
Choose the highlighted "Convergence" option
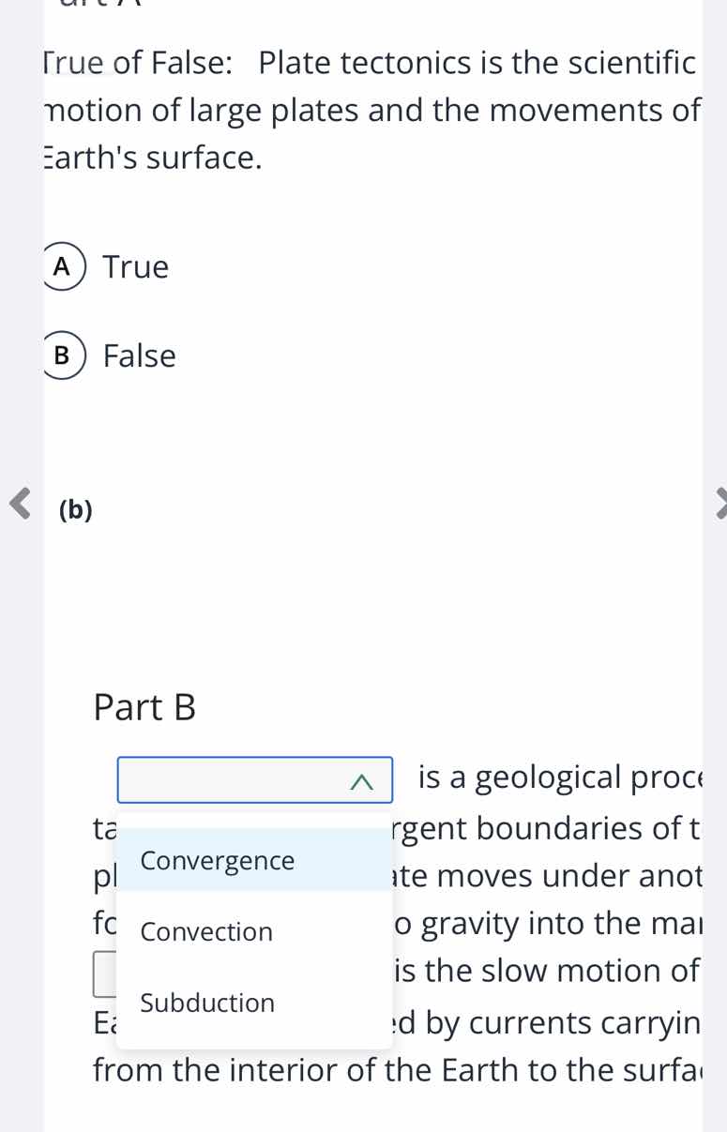click(217, 860)
